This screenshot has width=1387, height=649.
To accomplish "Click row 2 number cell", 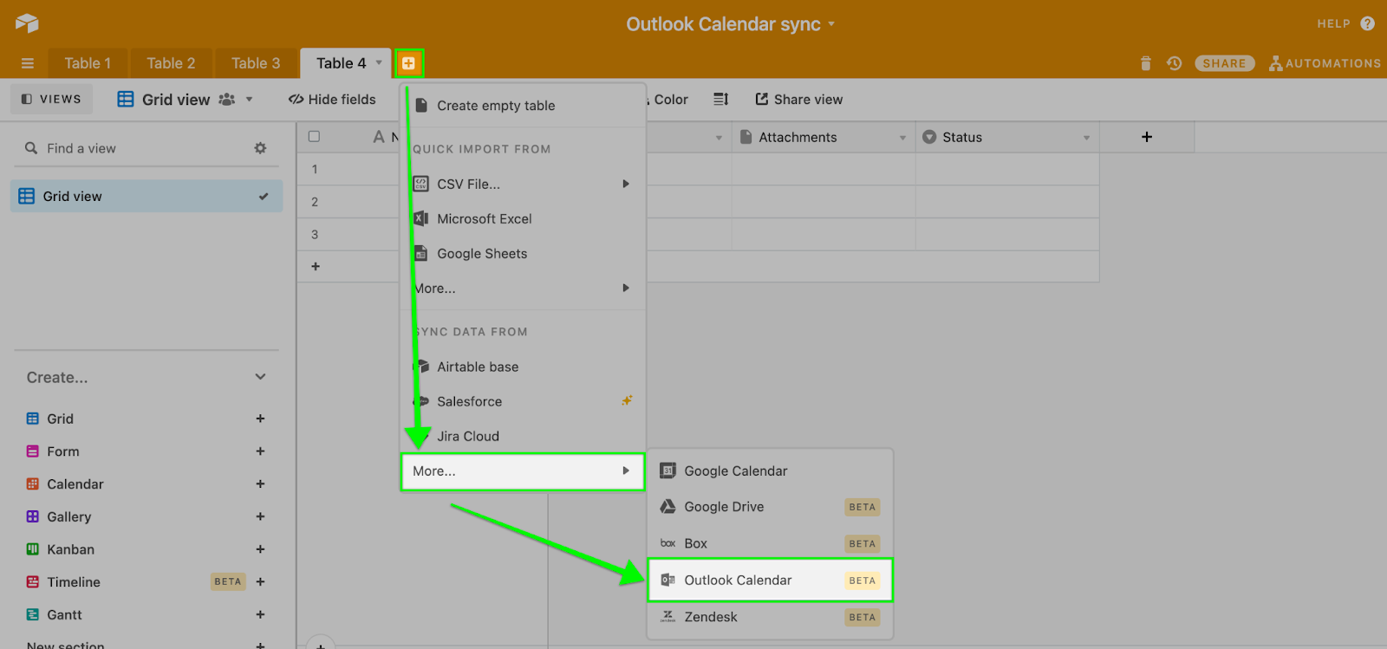I will [x=315, y=202].
